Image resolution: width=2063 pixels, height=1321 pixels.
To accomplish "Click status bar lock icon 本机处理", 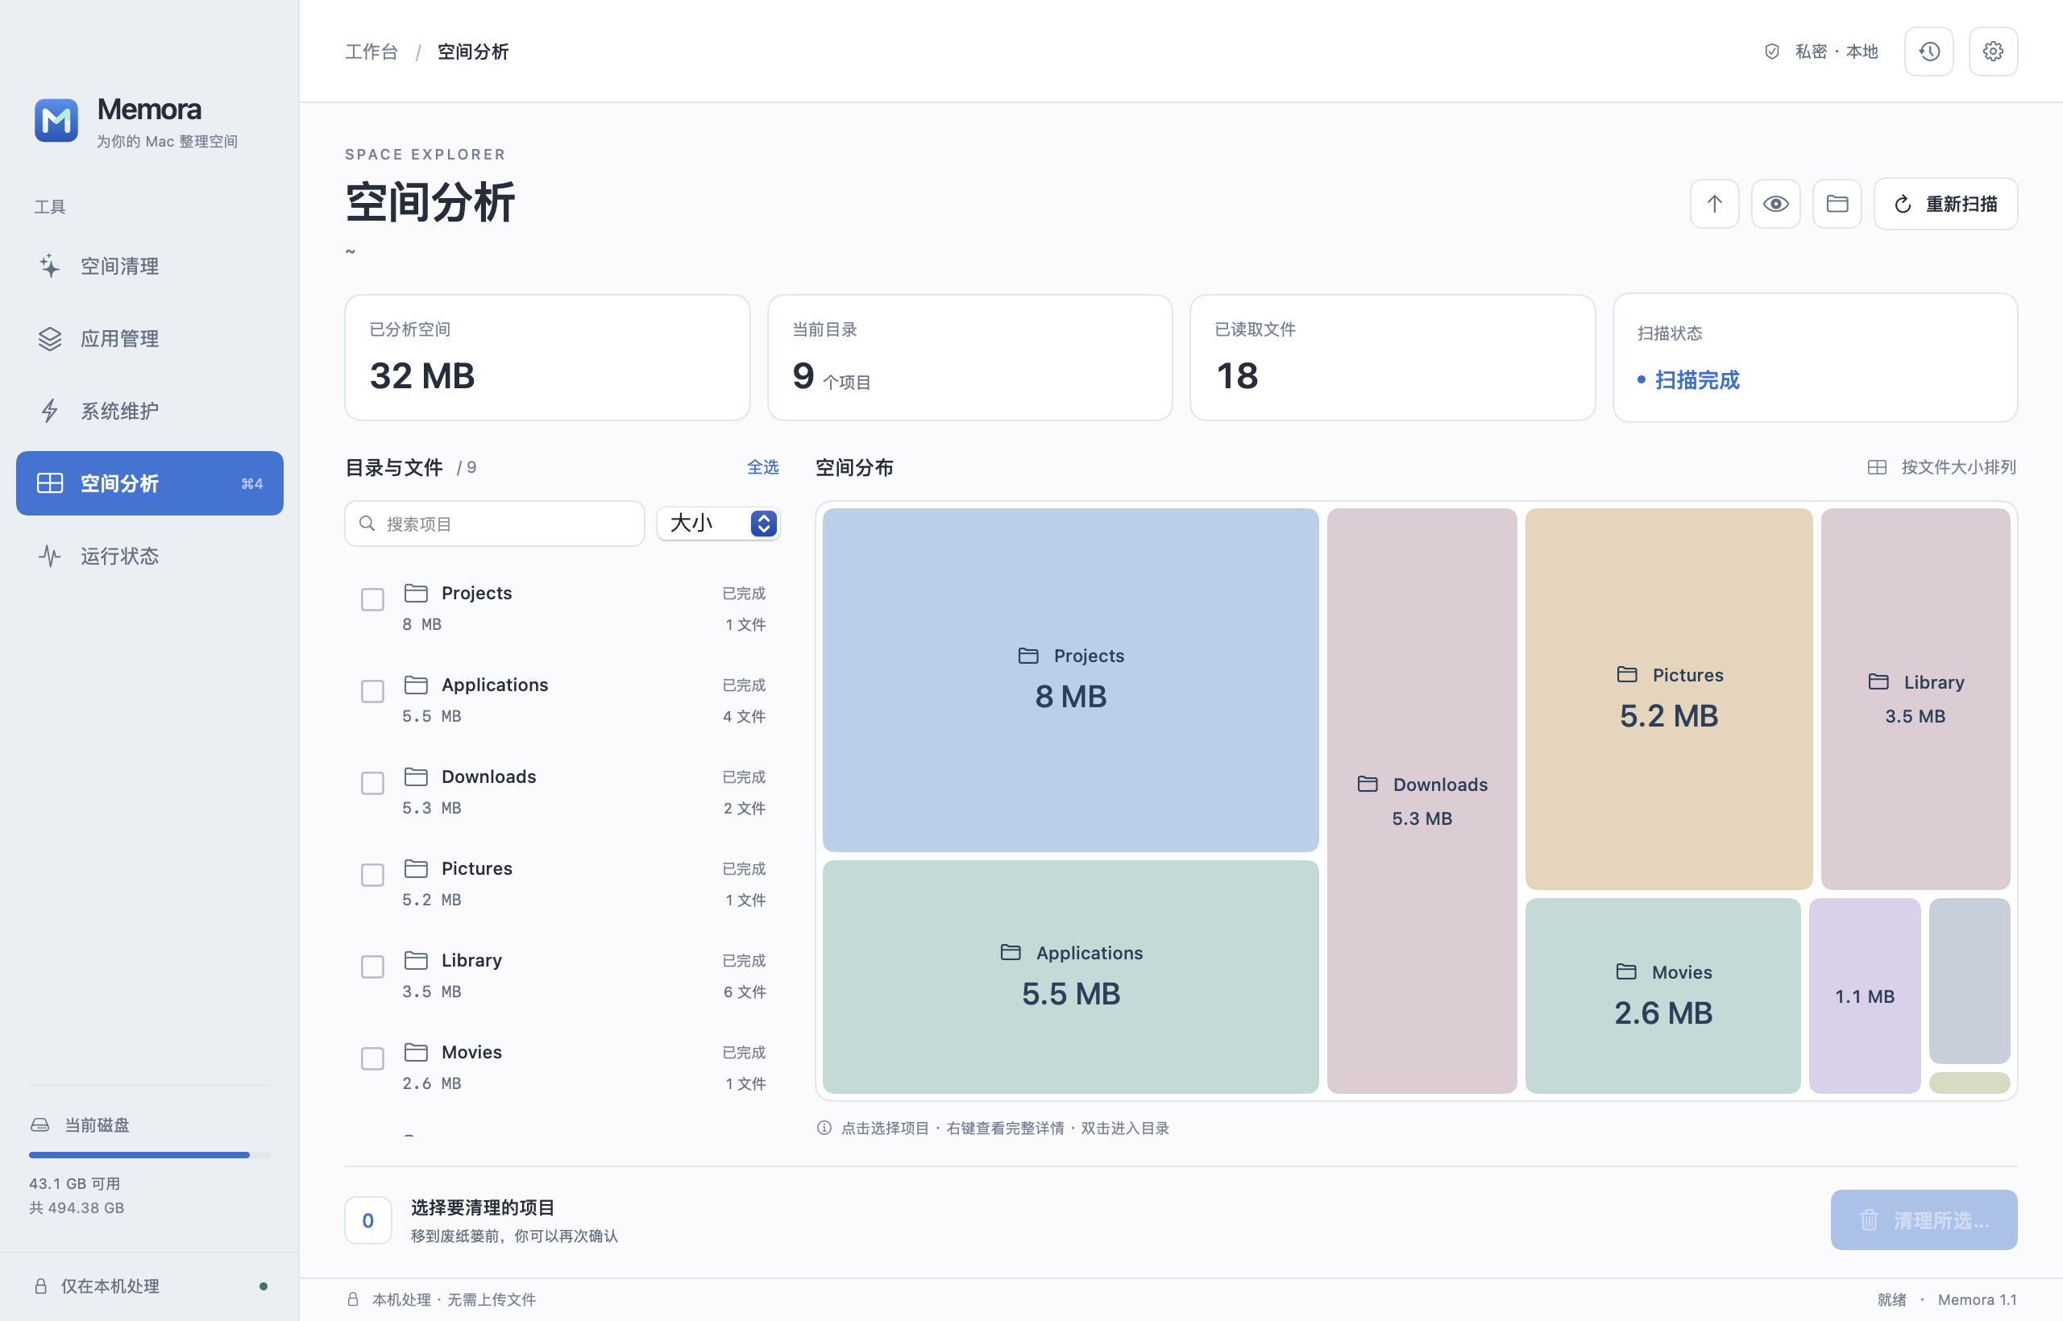I will (x=353, y=1299).
